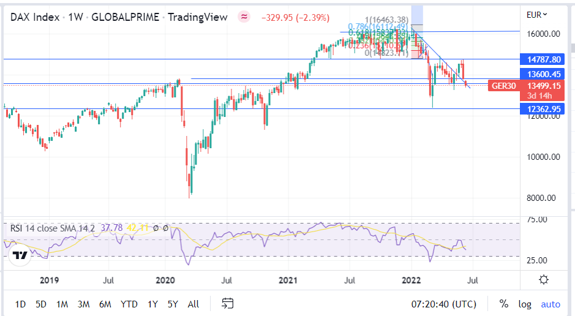575x316 pixels.
Task: Open the EUR currency dropdown
Action: [537, 14]
